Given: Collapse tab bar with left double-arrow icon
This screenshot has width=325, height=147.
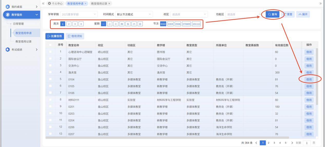Looking at the screenshot, I should point(43,3).
